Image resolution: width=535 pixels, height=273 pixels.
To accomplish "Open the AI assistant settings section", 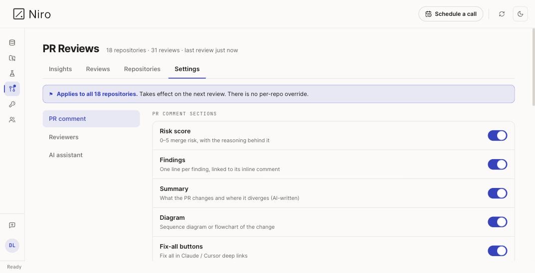I will (x=91, y=155).
